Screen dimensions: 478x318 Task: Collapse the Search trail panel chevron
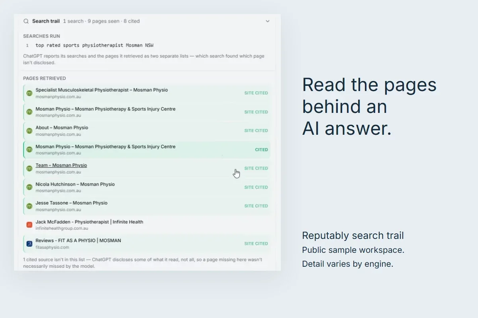268,21
